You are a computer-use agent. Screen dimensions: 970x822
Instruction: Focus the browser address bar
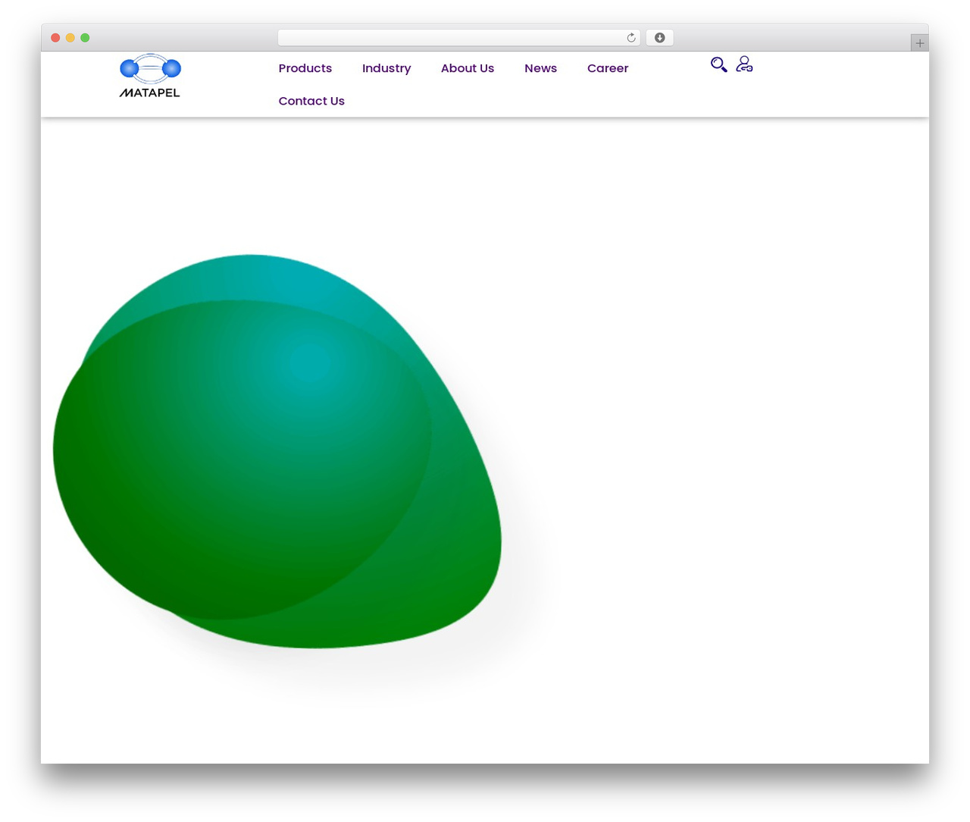point(458,38)
